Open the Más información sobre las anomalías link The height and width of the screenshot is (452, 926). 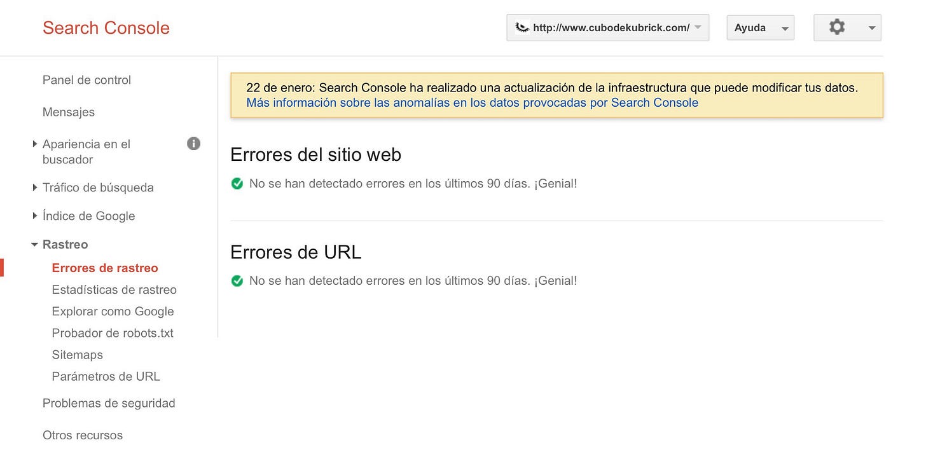pyautogui.click(x=473, y=102)
